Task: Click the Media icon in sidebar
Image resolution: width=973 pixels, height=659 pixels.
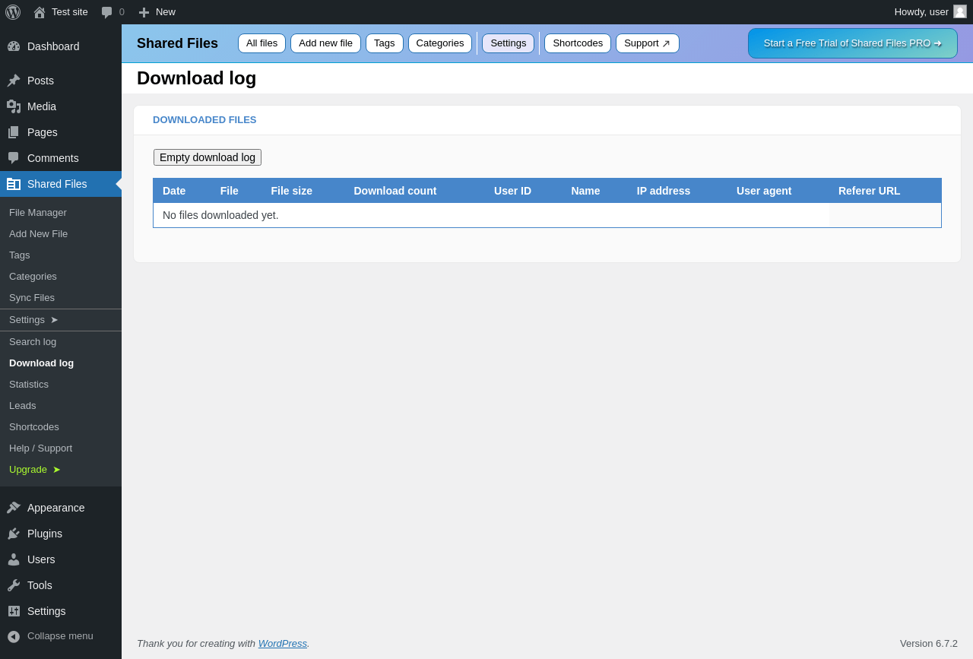Action: coord(14,106)
